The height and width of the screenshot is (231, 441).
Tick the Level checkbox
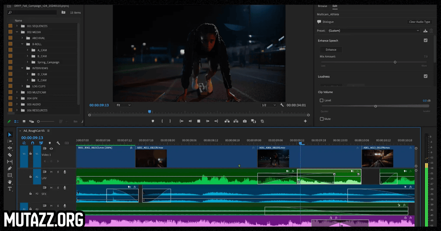322,100
